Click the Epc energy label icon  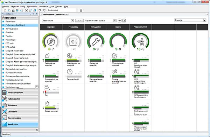pos(47,88)
